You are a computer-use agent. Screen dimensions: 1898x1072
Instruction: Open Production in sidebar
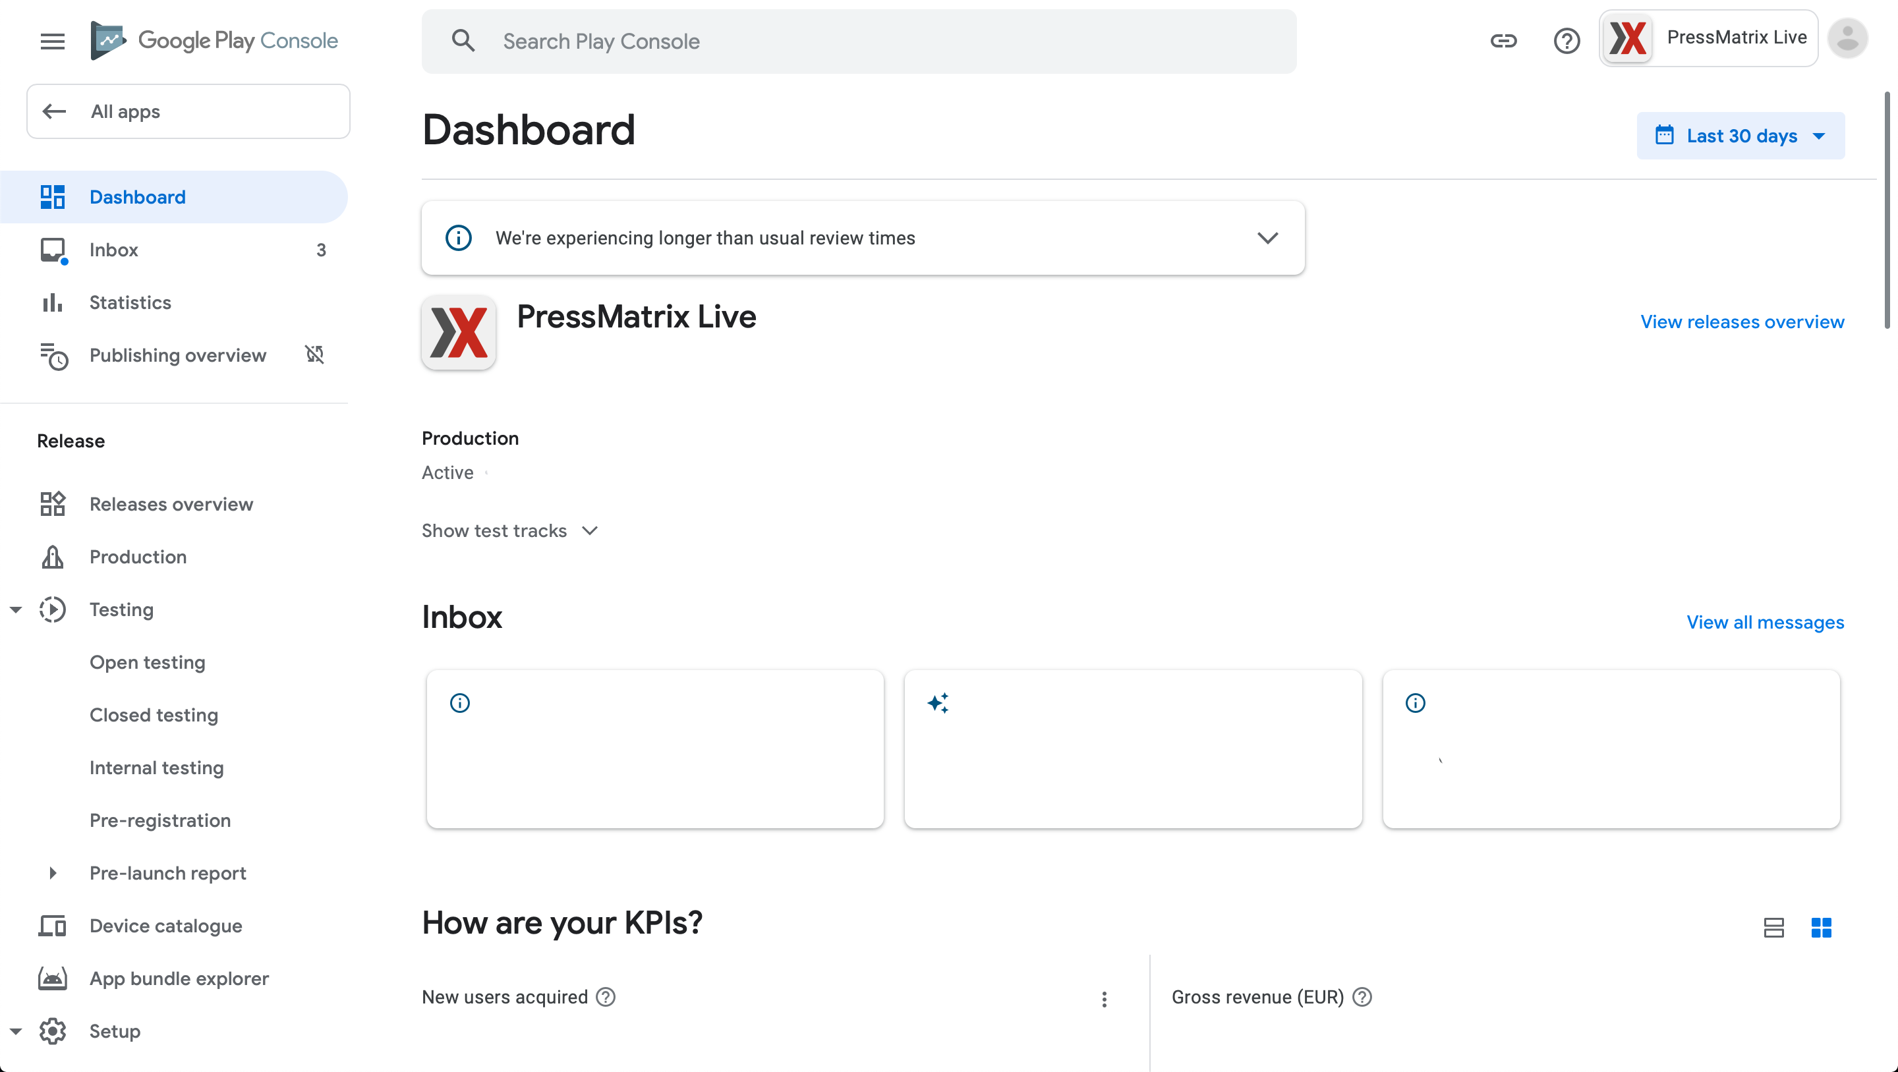(x=173, y=556)
